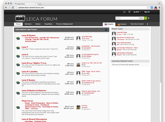Open the messages inbox envelope icon
This screenshot has width=165, height=122.
[x=124, y=12]
